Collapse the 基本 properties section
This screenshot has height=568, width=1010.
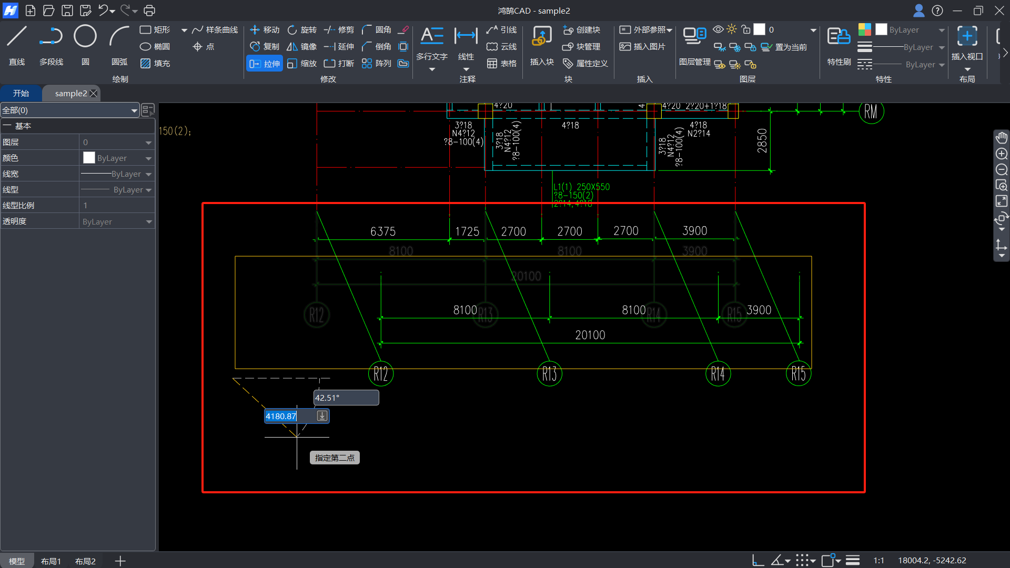point(7,126)
